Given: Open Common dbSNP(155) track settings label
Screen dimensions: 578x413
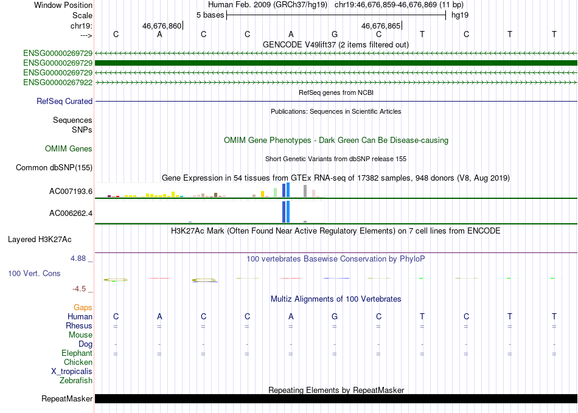Looking at the screenshot, I should coord(54,168).
